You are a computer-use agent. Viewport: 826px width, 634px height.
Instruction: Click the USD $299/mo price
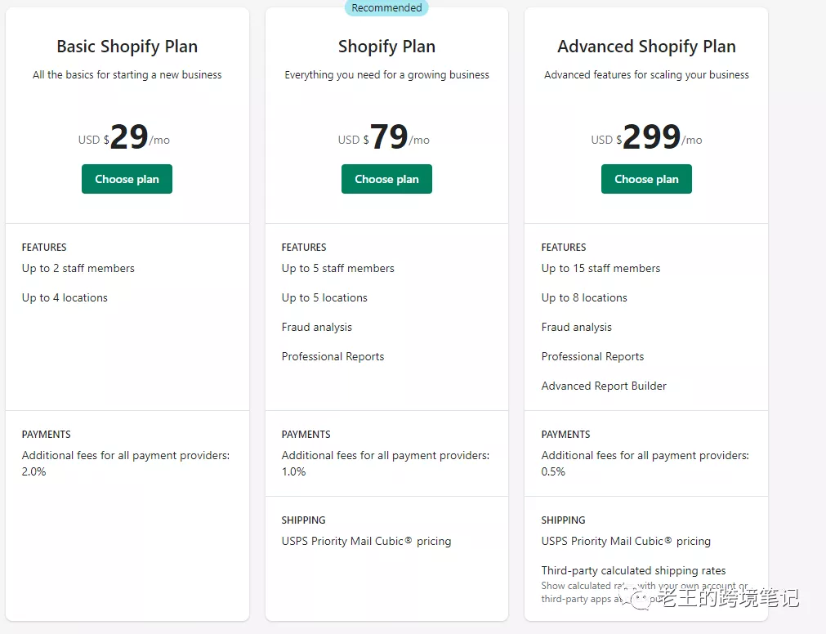click(x=646, y=137)
